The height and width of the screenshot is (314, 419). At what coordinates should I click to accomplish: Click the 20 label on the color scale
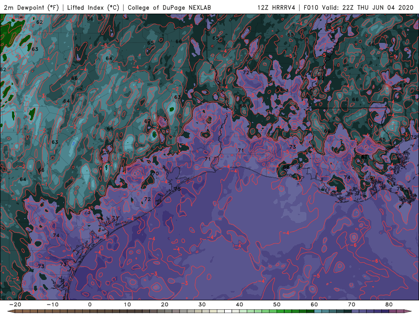tap(164, 305)
